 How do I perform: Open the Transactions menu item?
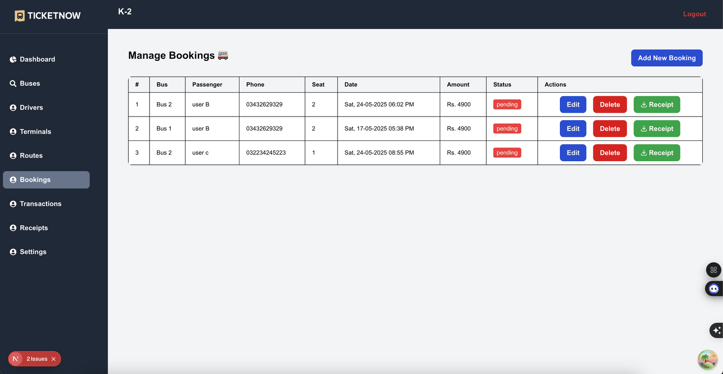point(41,204)
